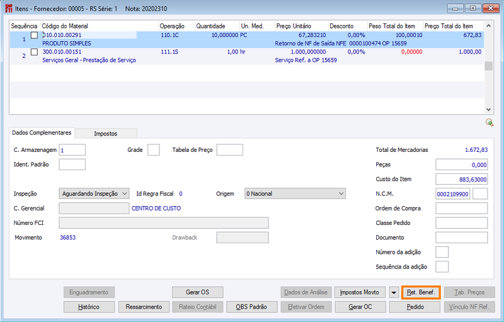Click Total de Mercadorias value 1.672,83
The width and height of the screenshot is (504, 322).
tap(476, 150)
